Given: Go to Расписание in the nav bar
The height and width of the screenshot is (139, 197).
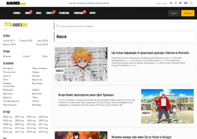Looking at the screenshot, I should [x=64, y=13].
